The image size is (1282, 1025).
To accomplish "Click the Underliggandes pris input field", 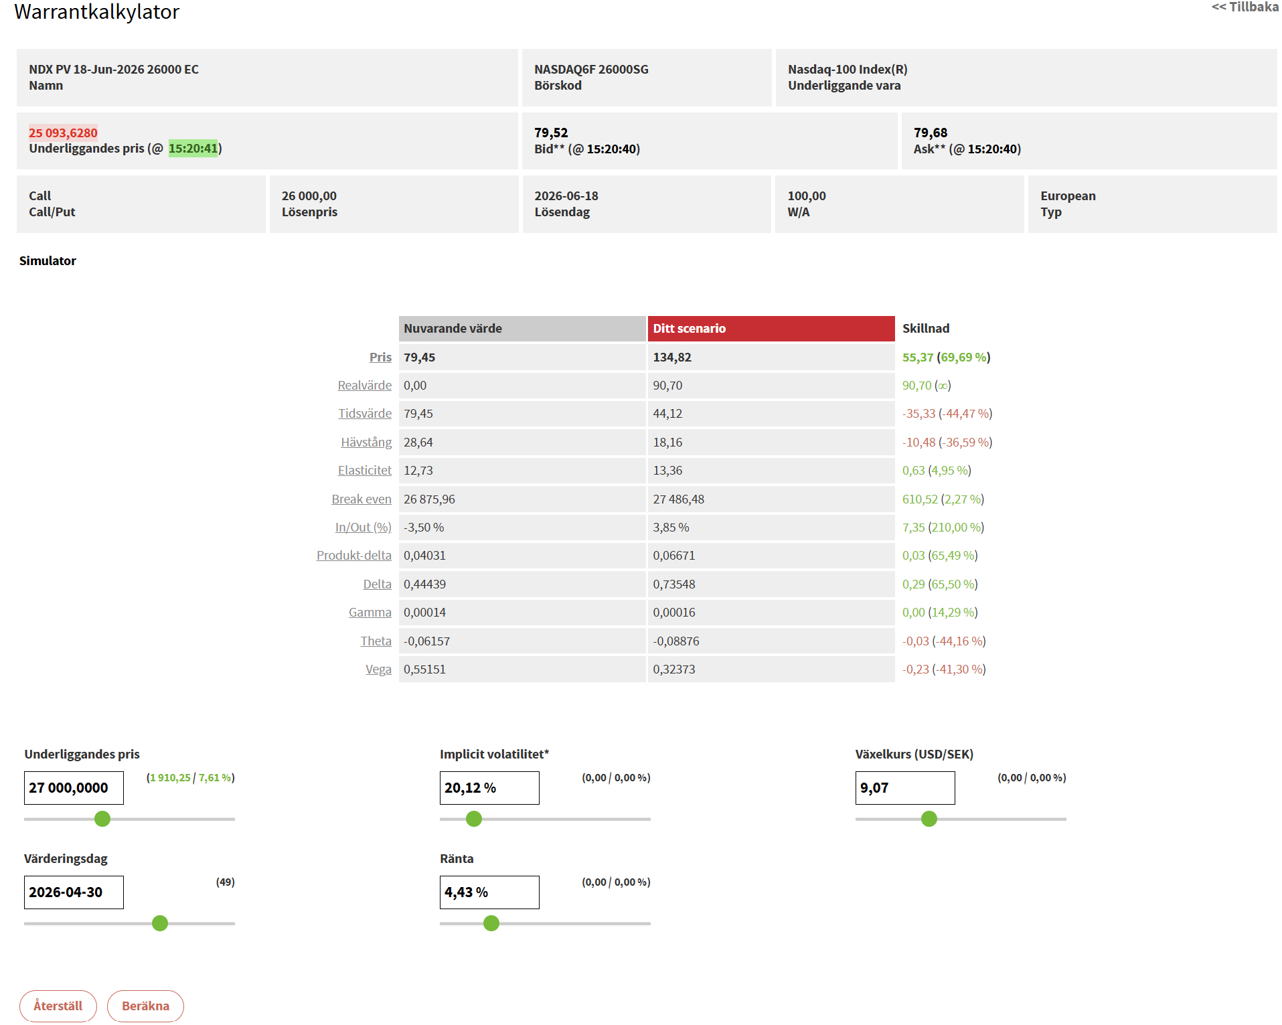I will point(74,788).
